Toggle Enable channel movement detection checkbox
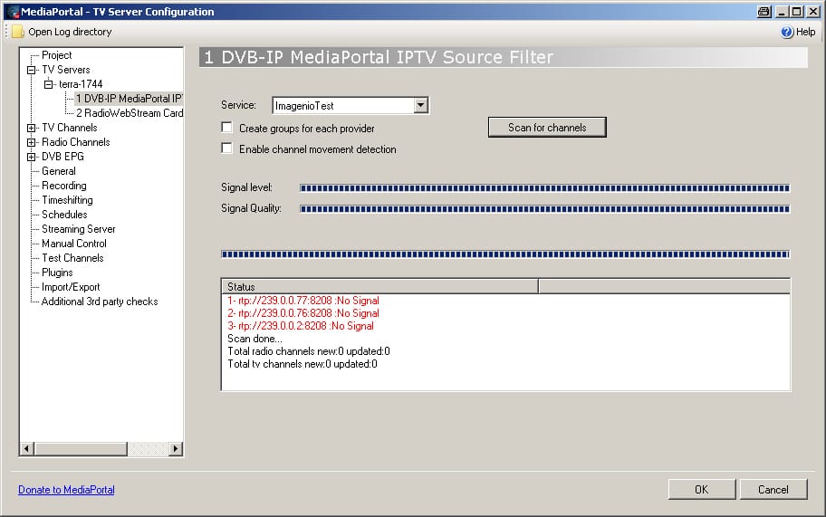Screen dimensions: 826x517 pos(227,149)
